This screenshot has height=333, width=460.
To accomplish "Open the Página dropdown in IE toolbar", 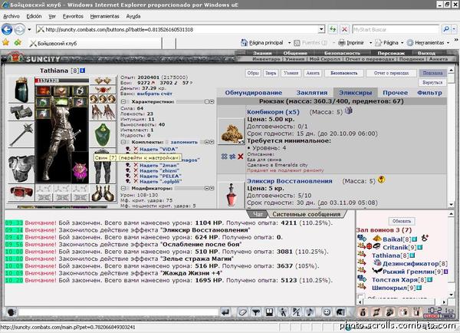I will tap(402, 42).
